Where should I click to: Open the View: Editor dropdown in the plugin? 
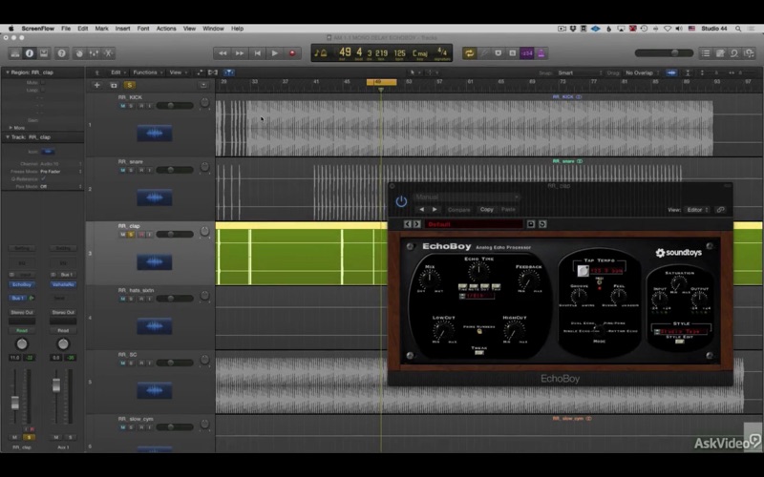[697, 210]
